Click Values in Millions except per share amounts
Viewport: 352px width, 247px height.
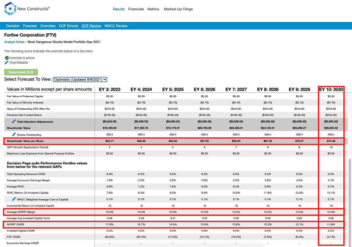pos(49,89)
